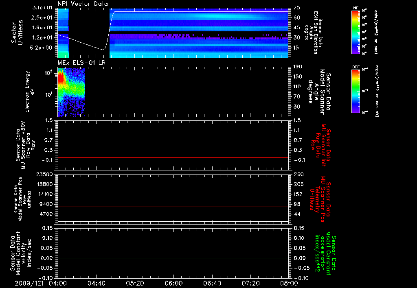Click the '06:40' time axis label
The image size is (417, 288).
212,283
